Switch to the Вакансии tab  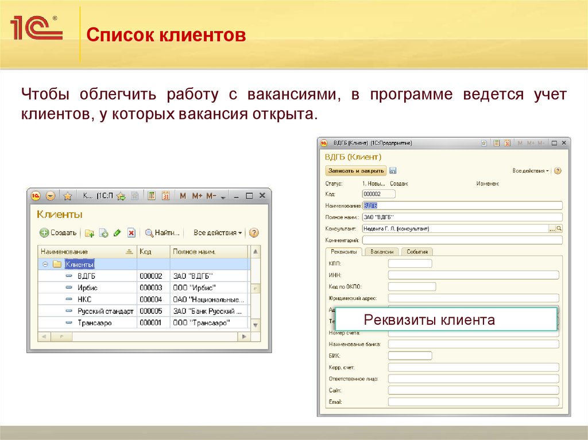point(382,252)
